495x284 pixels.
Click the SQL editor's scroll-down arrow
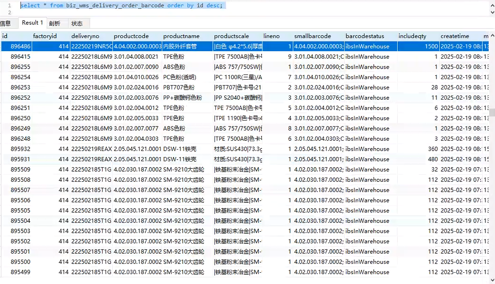(x=492, y=12)
